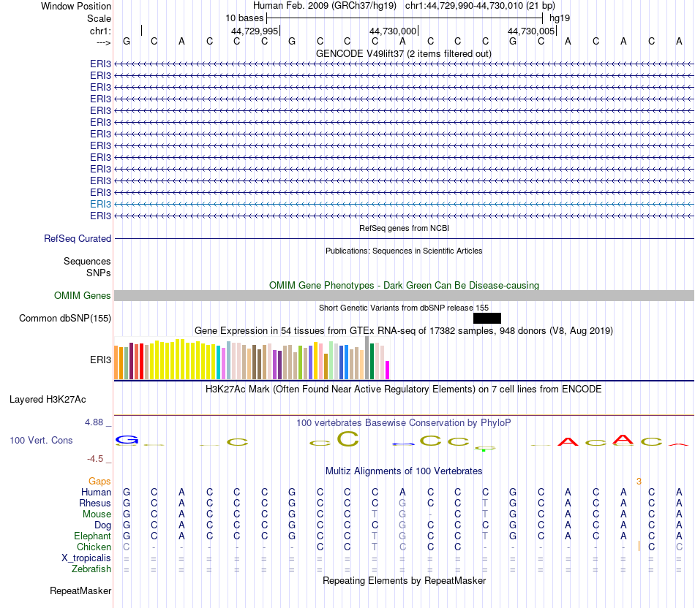Open the GTEx Gene Expression track title
Viewport: 695px width, 608px height.
[404, 331]
